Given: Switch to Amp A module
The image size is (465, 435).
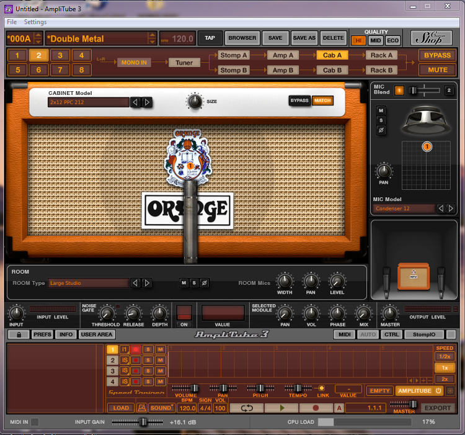Looking at the screenshot, I should (283, 55).
